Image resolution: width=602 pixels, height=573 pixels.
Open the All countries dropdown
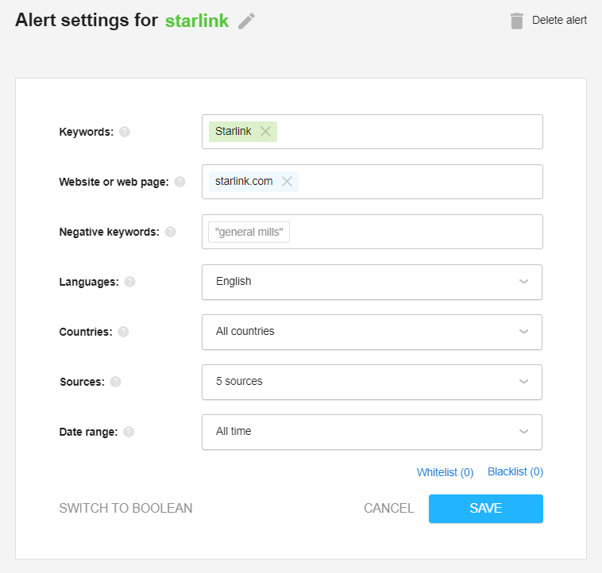372,332
